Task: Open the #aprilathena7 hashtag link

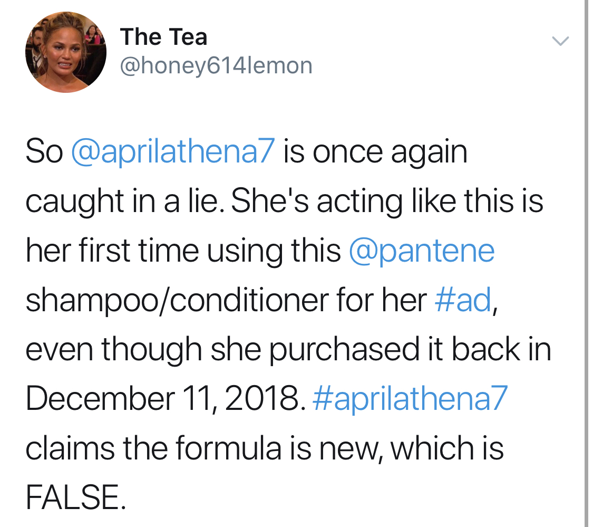Action: point(410,399)
